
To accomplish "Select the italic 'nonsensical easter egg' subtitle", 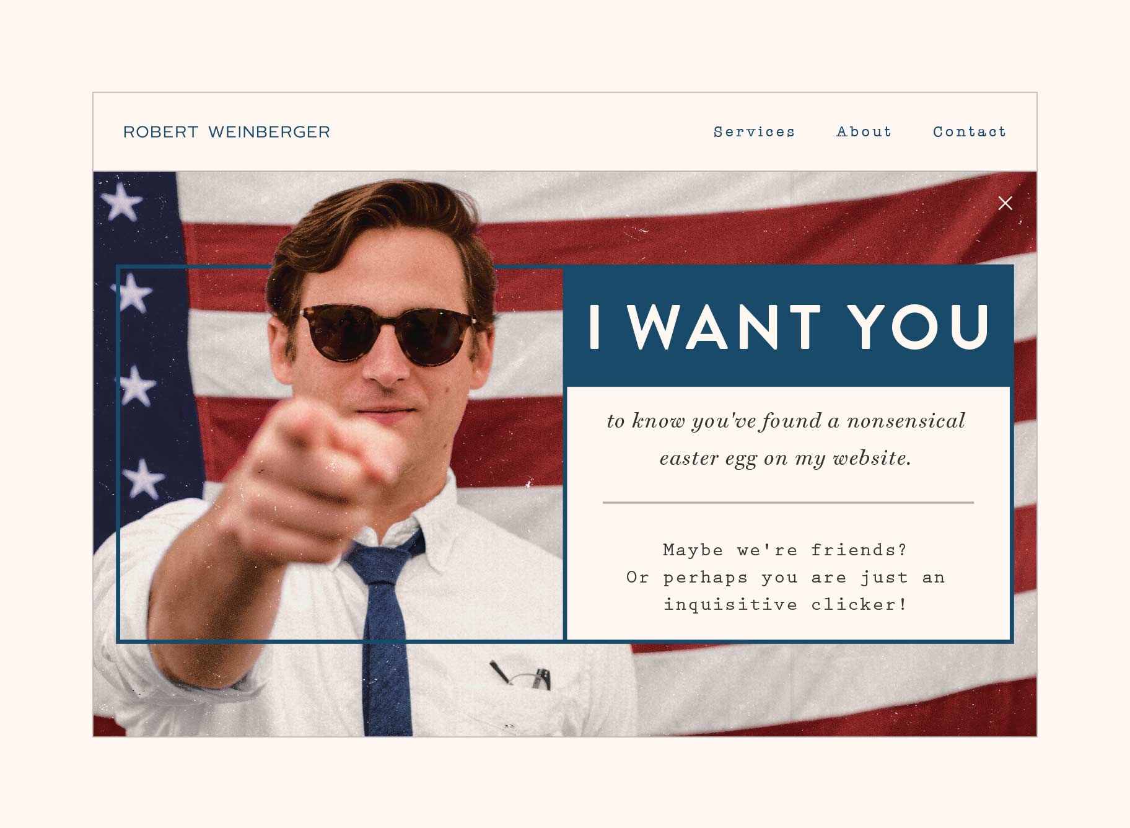I will point(786,439).
